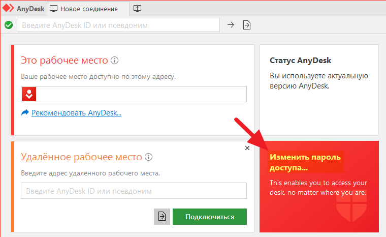This screenshot has width=386, height=237.
Task: Click the green Подключиться button
Action: (x=210, y=217)
